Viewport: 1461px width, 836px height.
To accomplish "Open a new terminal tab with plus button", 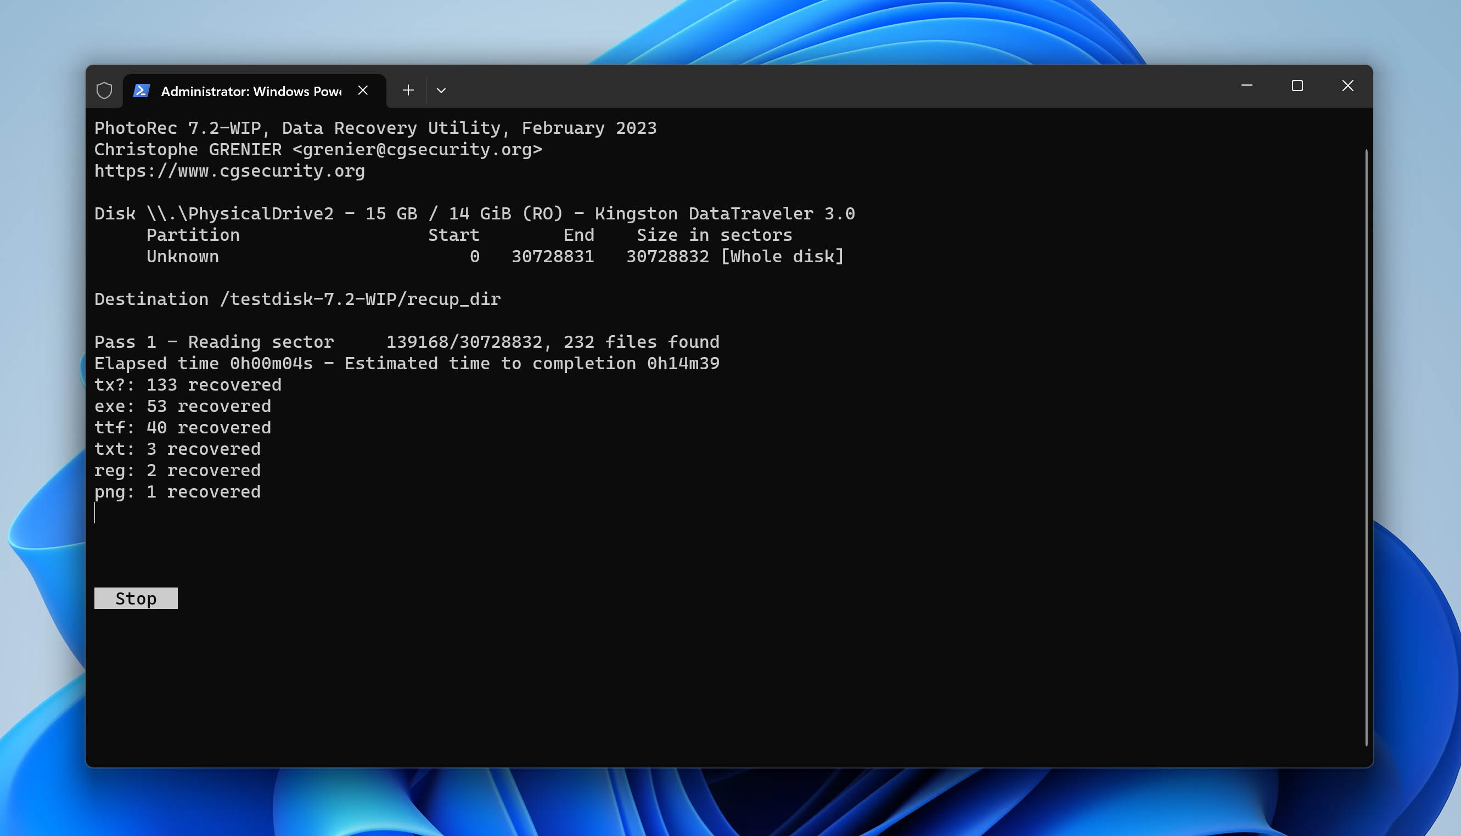I will pyautogui.click(x=408, y=90).
